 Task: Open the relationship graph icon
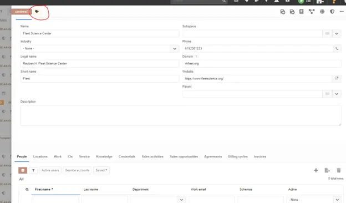click(312, 12)
